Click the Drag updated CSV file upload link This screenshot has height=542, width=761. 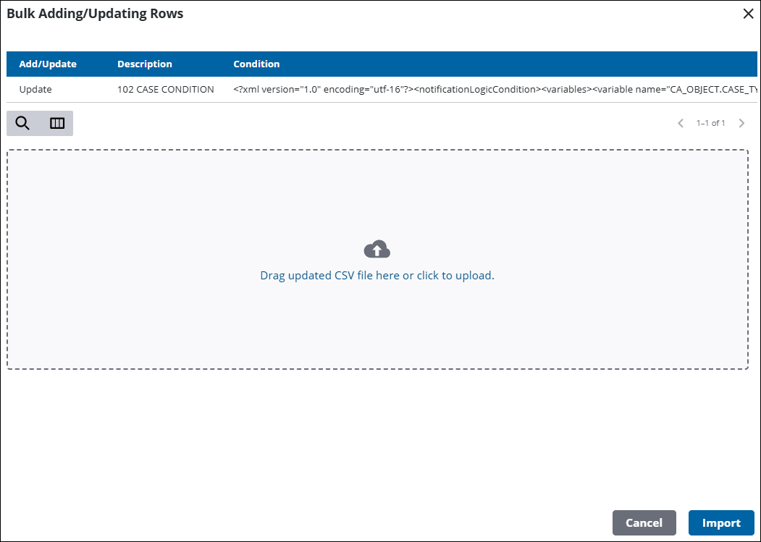377,276
